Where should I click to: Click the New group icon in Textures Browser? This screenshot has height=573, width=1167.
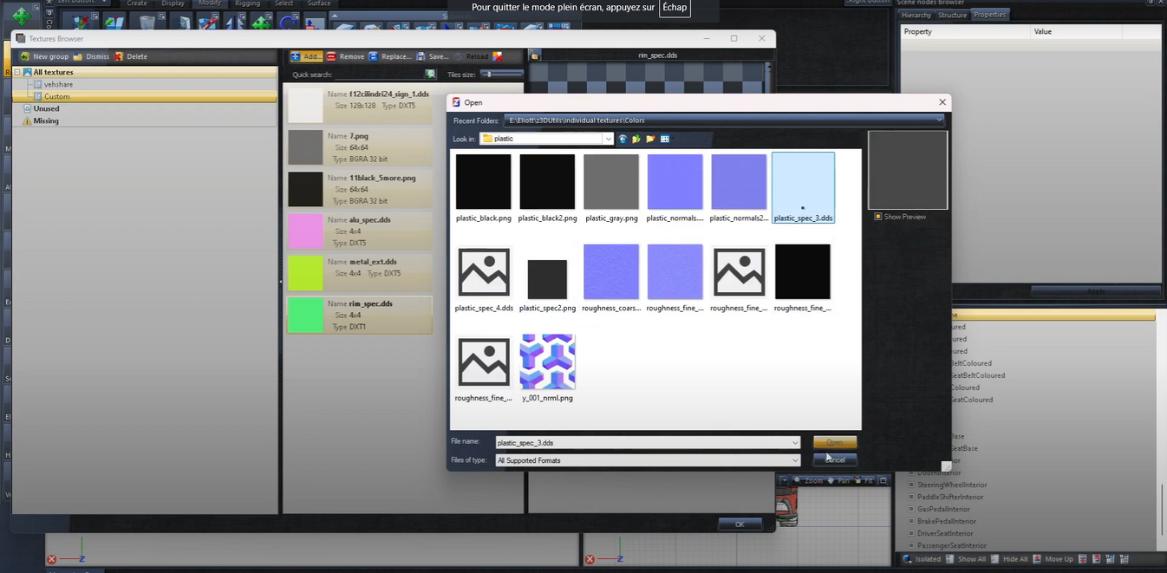[25, 55]
